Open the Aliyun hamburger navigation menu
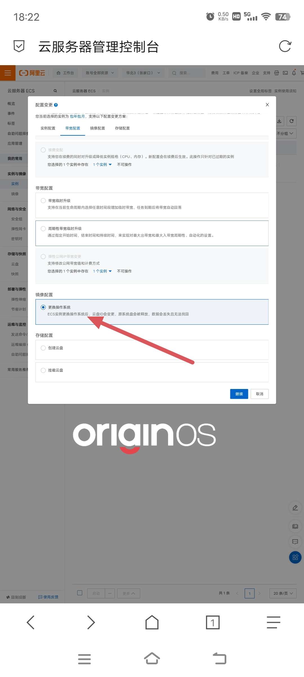 pyautogui.click(x=8, y=73)
